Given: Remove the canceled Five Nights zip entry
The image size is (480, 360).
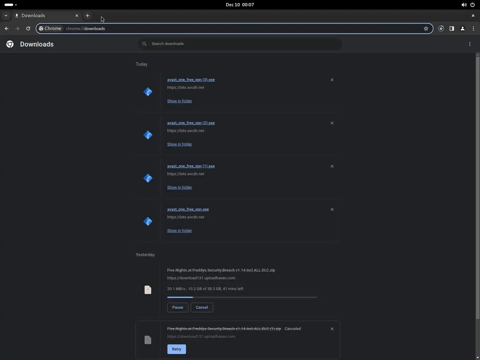Looking at the screenshot, I should (x=332, y=329).
